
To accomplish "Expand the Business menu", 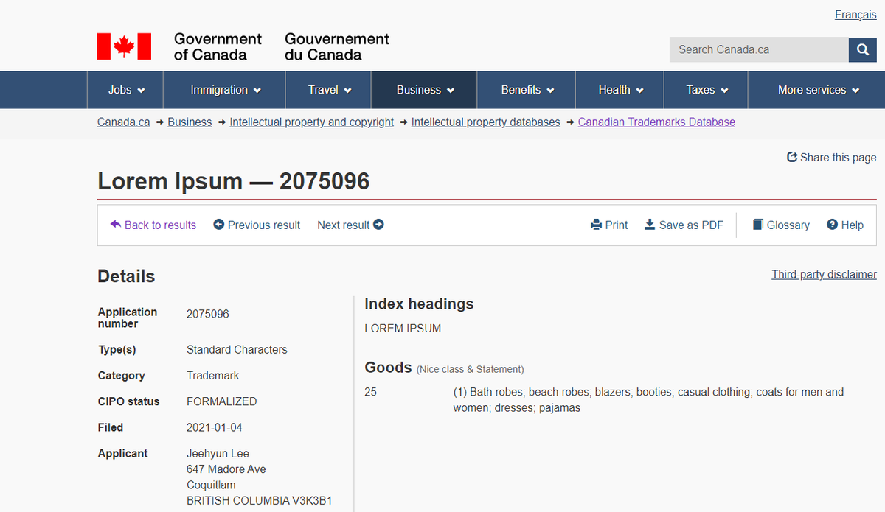I will [425, 90].
